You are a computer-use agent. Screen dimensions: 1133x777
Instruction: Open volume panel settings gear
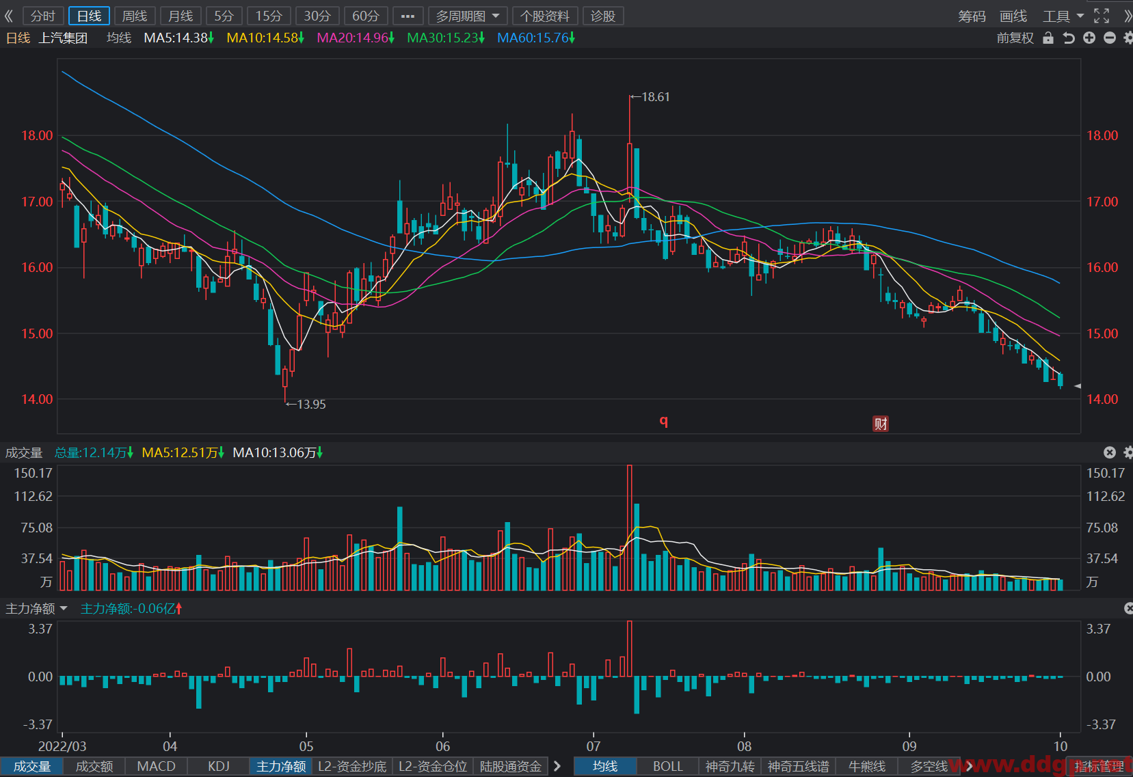pyautogui.click(x=1128, y=452)
